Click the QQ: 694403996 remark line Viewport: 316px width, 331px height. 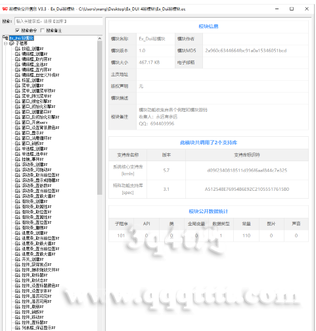[x=156, y=124]
